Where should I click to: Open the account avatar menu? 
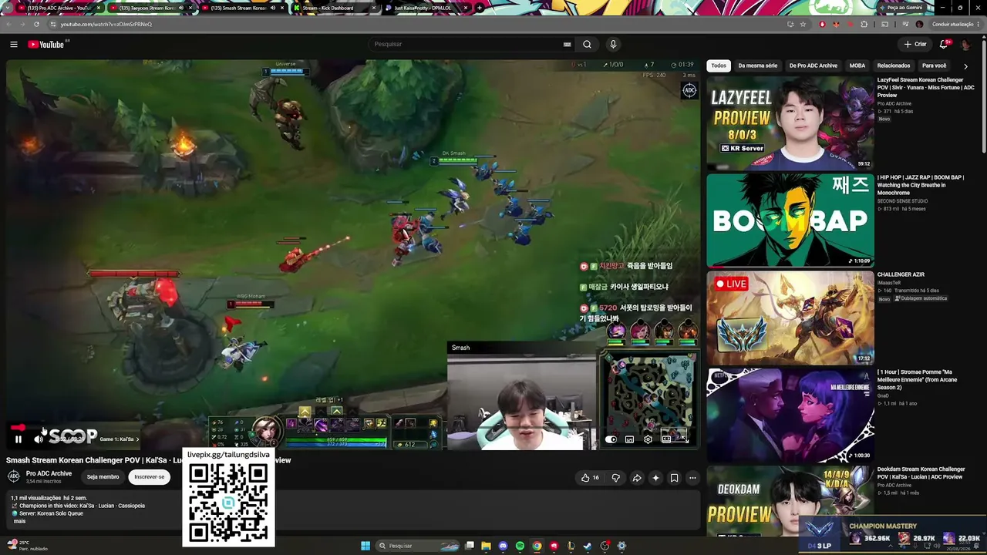(965, 45)
